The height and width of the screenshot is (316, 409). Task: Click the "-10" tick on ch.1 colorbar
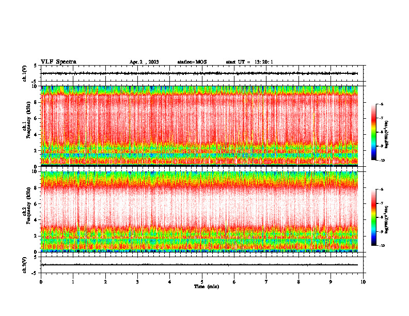[382, 161]
